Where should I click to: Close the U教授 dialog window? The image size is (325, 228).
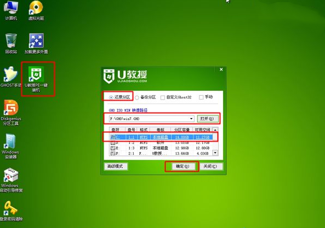pyautogui.click(x=221, y=69)
